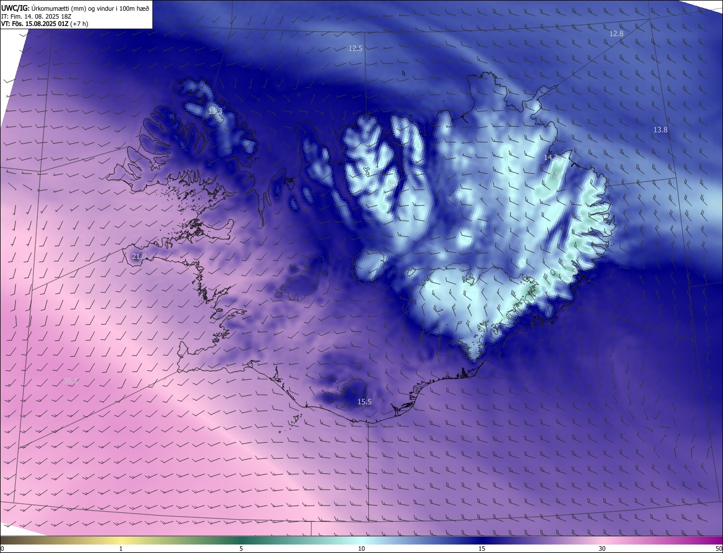Click the '0' tick on color scale
Image resolution: width=723 pixels, height=553 pixels.
coord(2,548)
